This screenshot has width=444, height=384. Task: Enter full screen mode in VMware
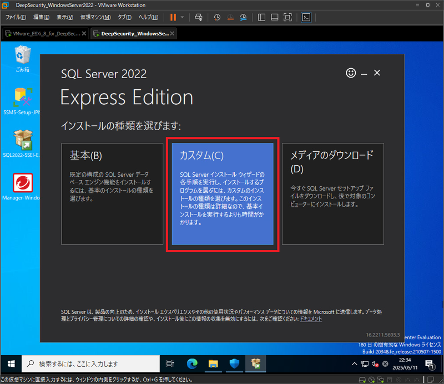pyautogui.click(x=287, y=17)
